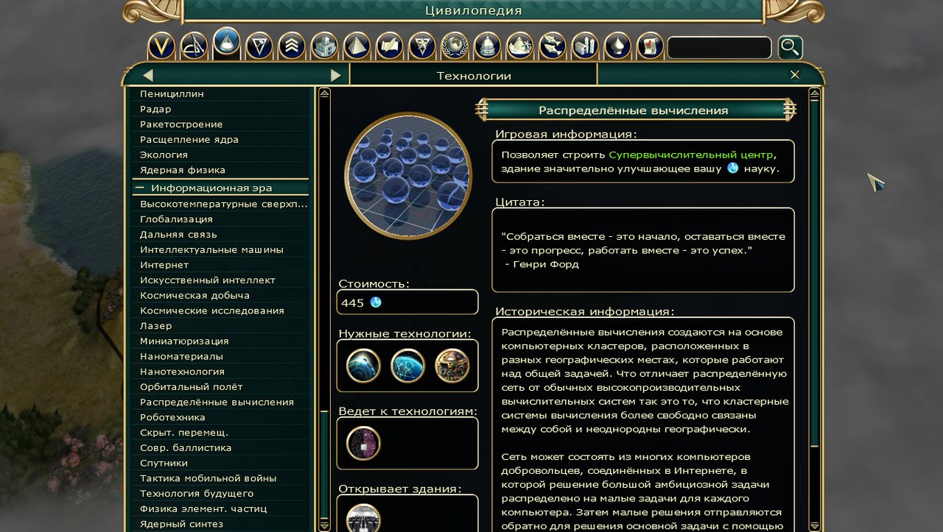Open the globe with laurels category icon

tap(455, 46)
